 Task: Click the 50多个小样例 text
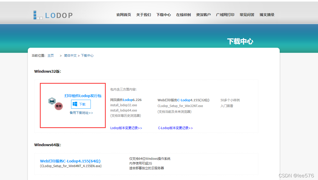coord(230,100)
